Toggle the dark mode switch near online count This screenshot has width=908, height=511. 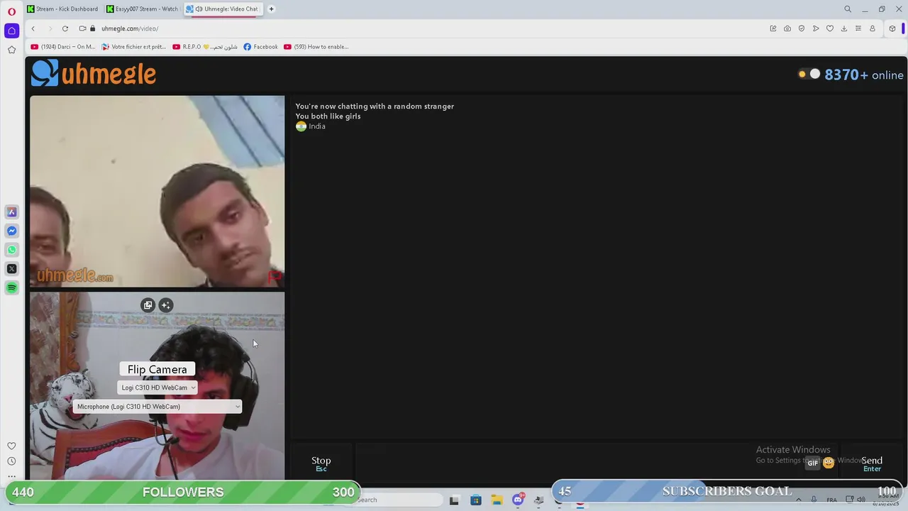click(809, 74)
